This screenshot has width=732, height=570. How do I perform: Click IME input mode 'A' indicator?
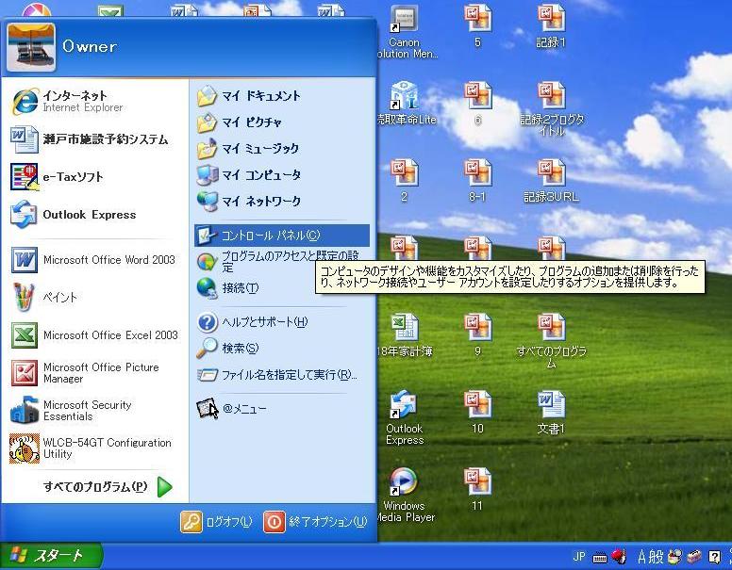point(642,557)
